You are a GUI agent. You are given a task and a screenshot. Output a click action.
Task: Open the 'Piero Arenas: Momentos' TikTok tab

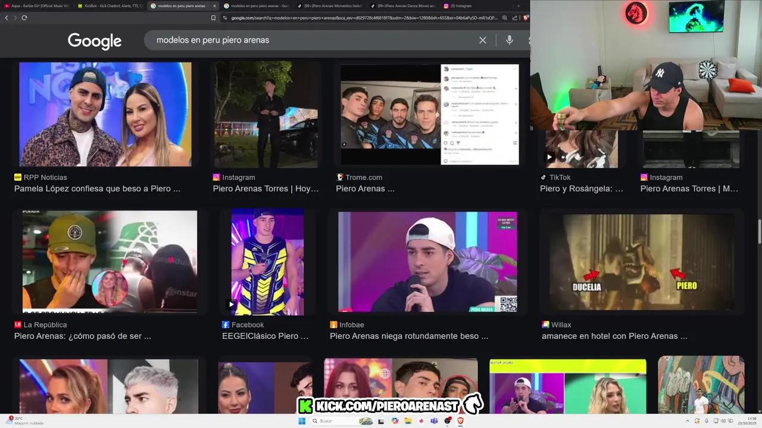(329, 6)
